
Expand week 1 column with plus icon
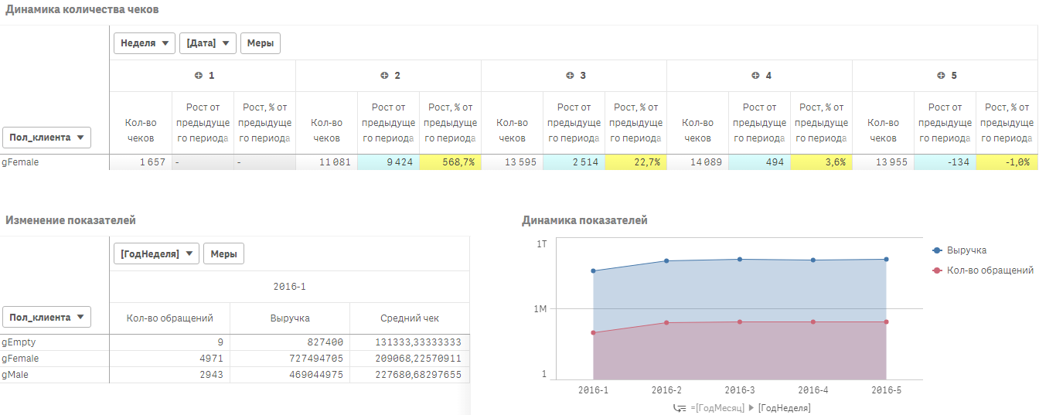click(x=198, y=76)
